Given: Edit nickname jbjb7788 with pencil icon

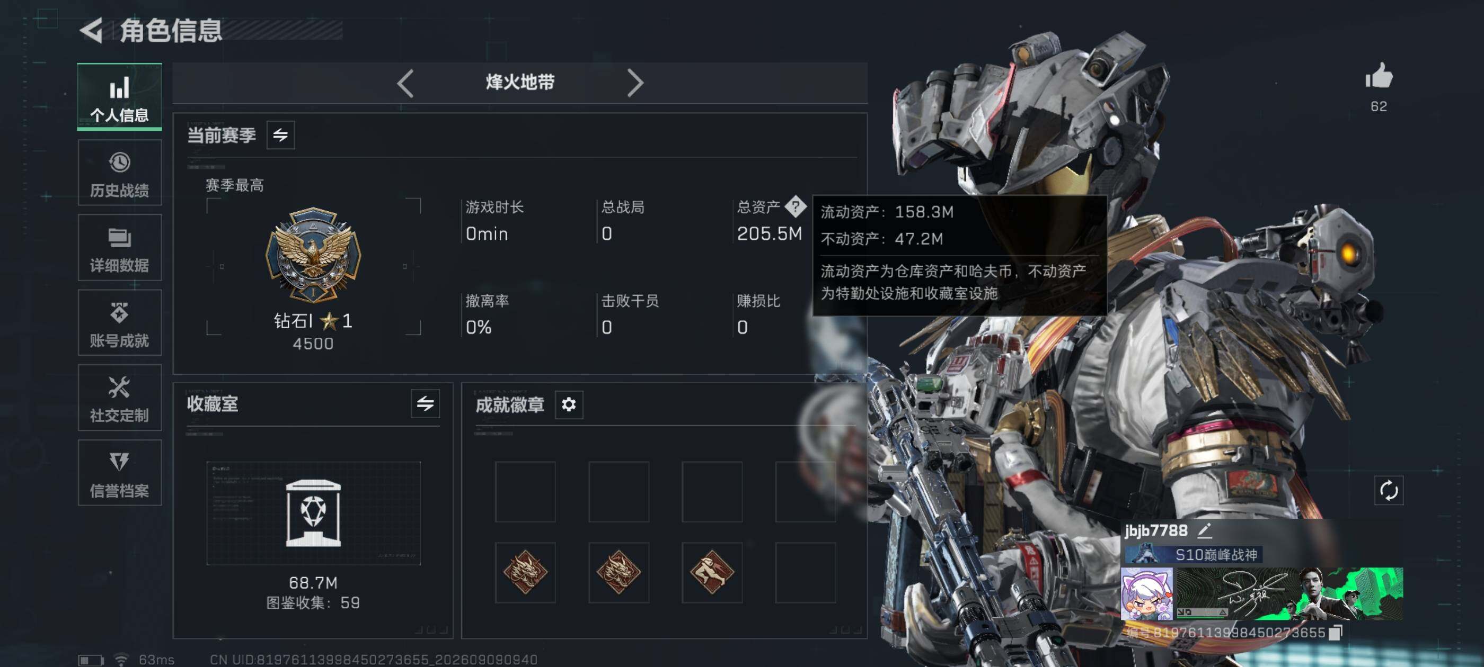Looking at the screenshot, I should click(x=1205, y=530).
